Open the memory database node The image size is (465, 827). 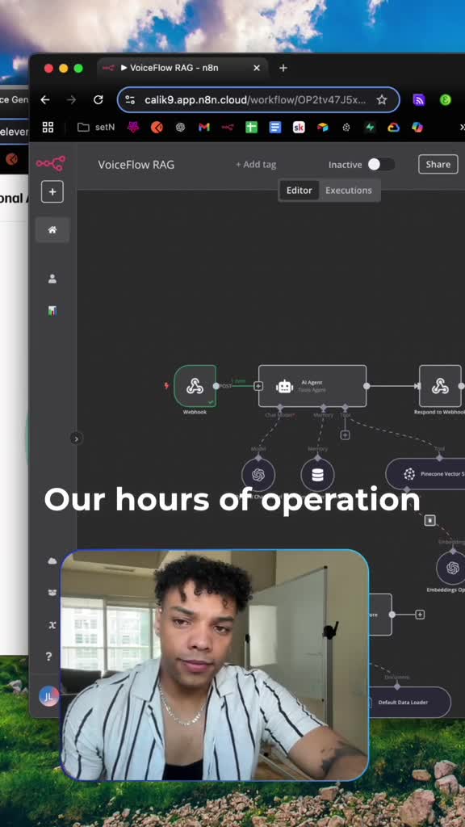point(317,475)
